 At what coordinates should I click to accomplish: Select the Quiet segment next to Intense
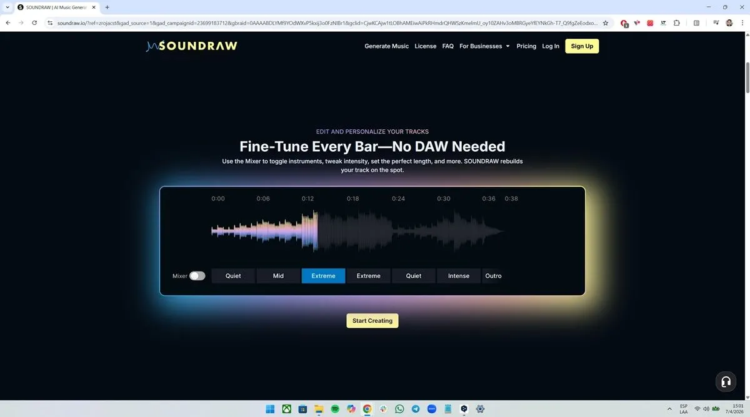(414, 276)
